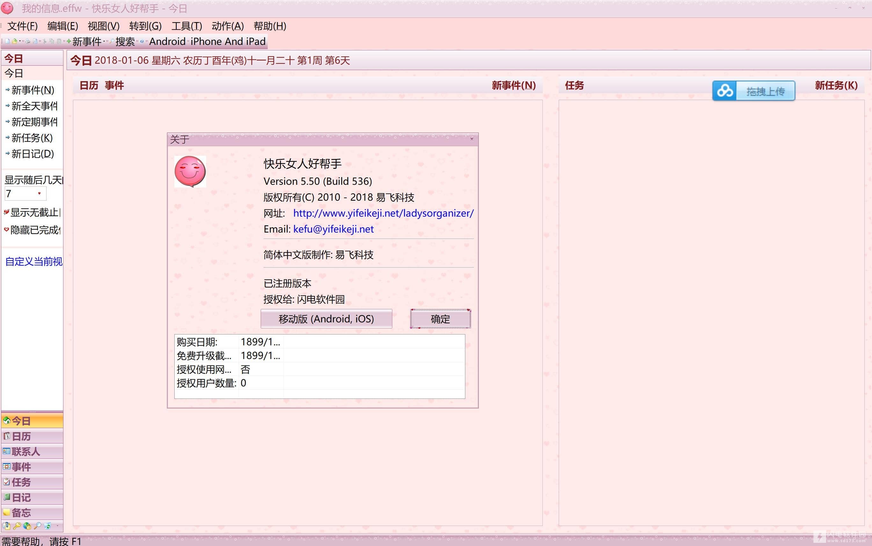
Task: Click the 今日 item in sidebar list
Action: (x=32, y=73)
